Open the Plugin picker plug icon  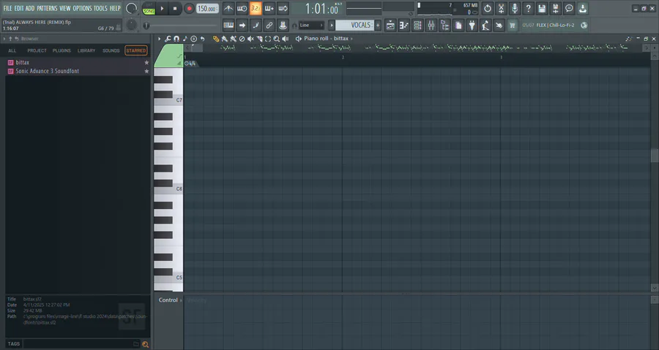click(472, 26)
